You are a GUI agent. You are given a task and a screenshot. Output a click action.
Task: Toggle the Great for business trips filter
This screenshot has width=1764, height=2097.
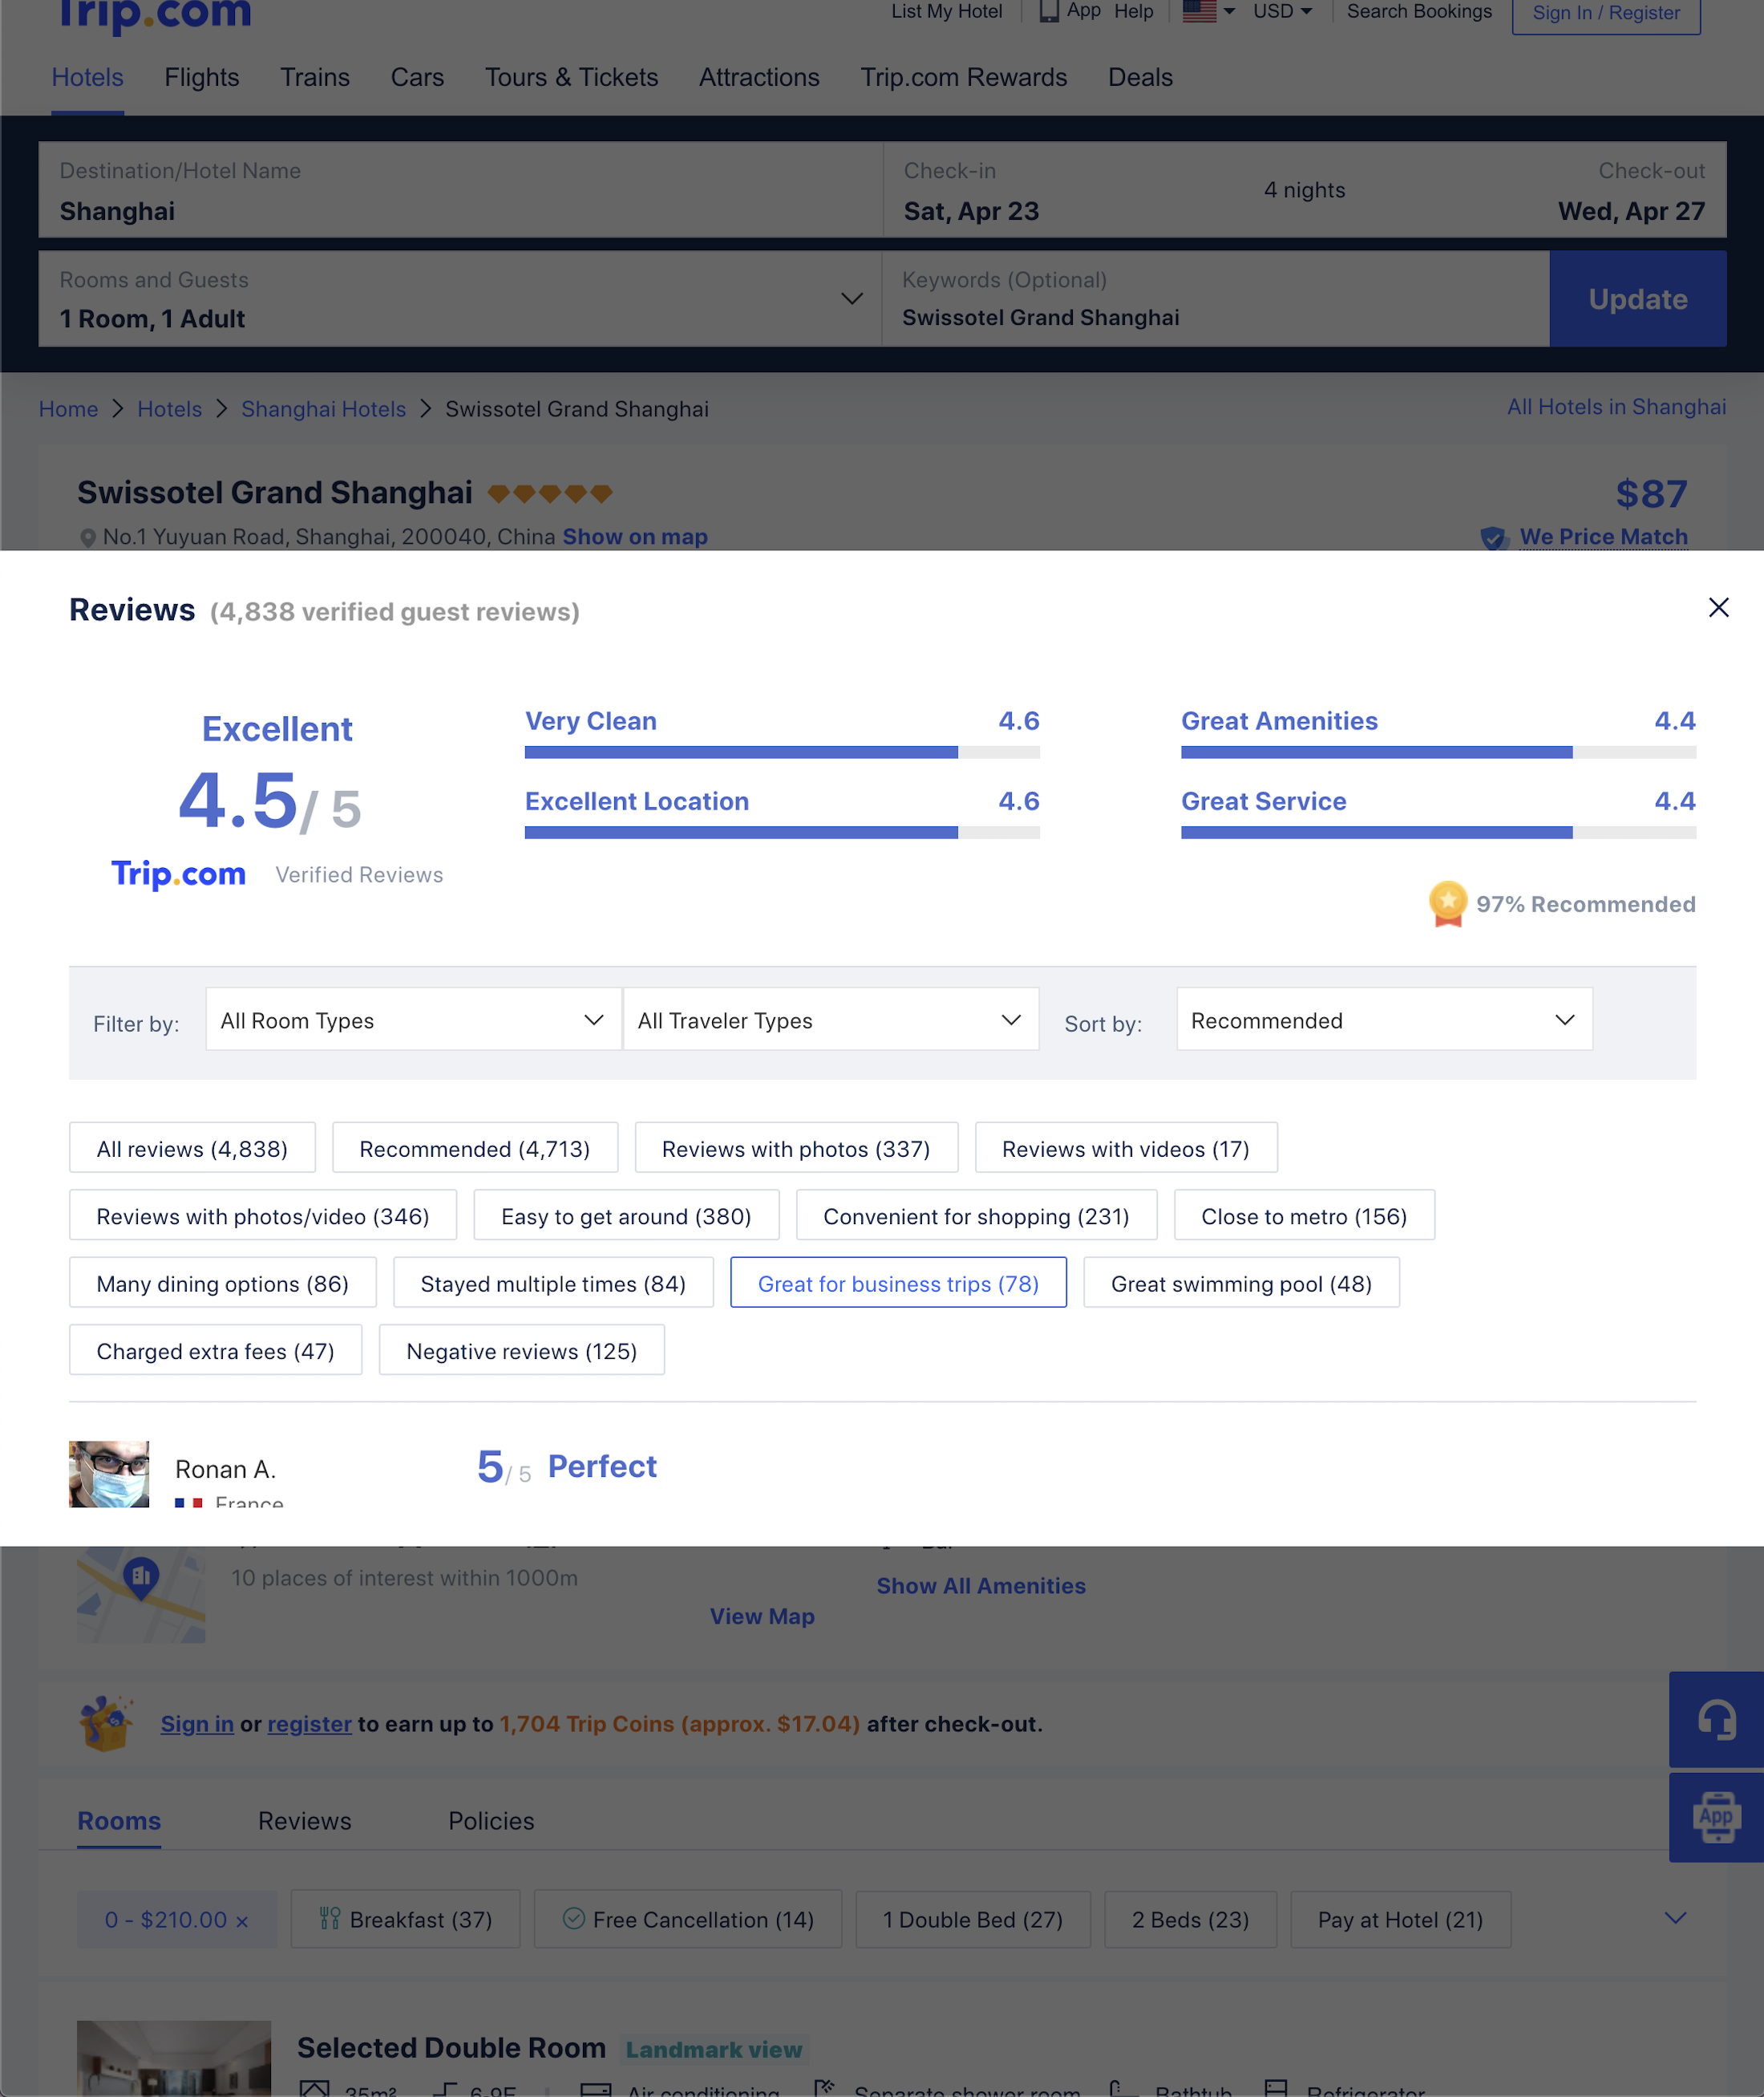click(897, 1283)
